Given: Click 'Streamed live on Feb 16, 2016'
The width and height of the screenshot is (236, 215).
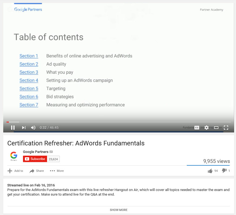Looking at the screenshot, I should [31, 185].
